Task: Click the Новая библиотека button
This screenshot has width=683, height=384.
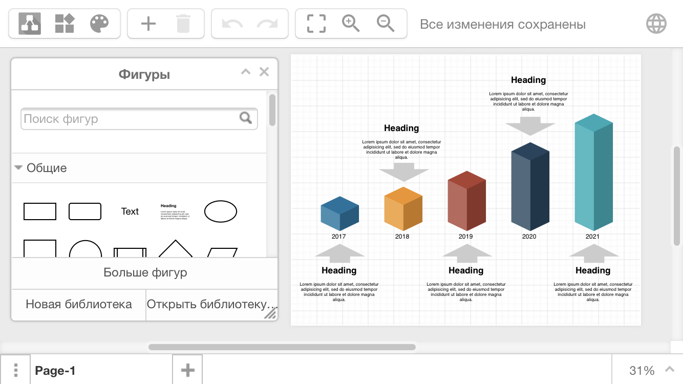Action: [79, 304]
